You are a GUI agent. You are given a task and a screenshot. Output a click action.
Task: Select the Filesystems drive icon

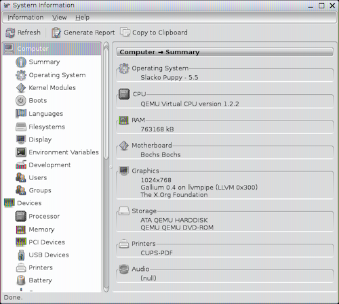[x=21, y=127]
